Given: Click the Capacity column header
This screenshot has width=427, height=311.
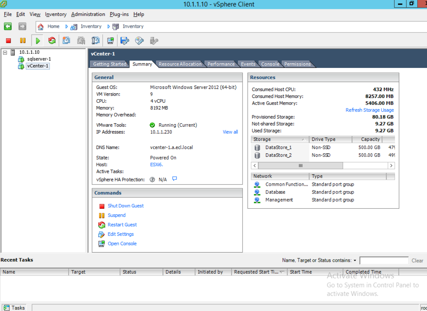Looking at the screenshot, I should coord(367,139).
